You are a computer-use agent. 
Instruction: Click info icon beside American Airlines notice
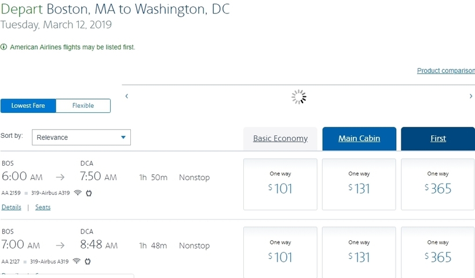click(3, 47)
